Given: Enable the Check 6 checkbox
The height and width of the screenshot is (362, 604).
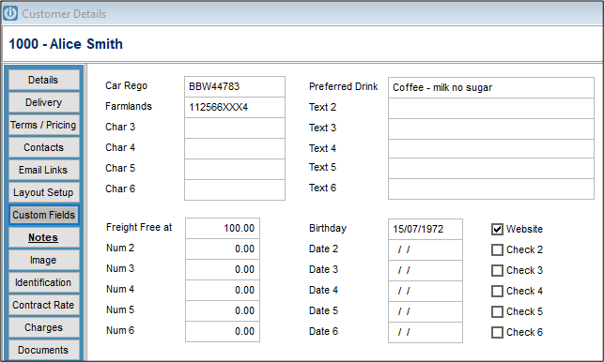Looking at the screenshot, I should [497, 332].
